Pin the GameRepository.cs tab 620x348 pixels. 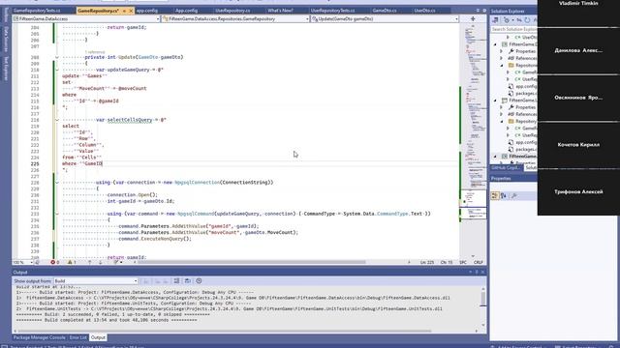click(124, 11)
